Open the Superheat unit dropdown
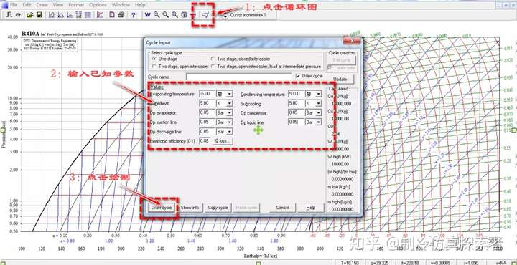 tap(229, 103)
